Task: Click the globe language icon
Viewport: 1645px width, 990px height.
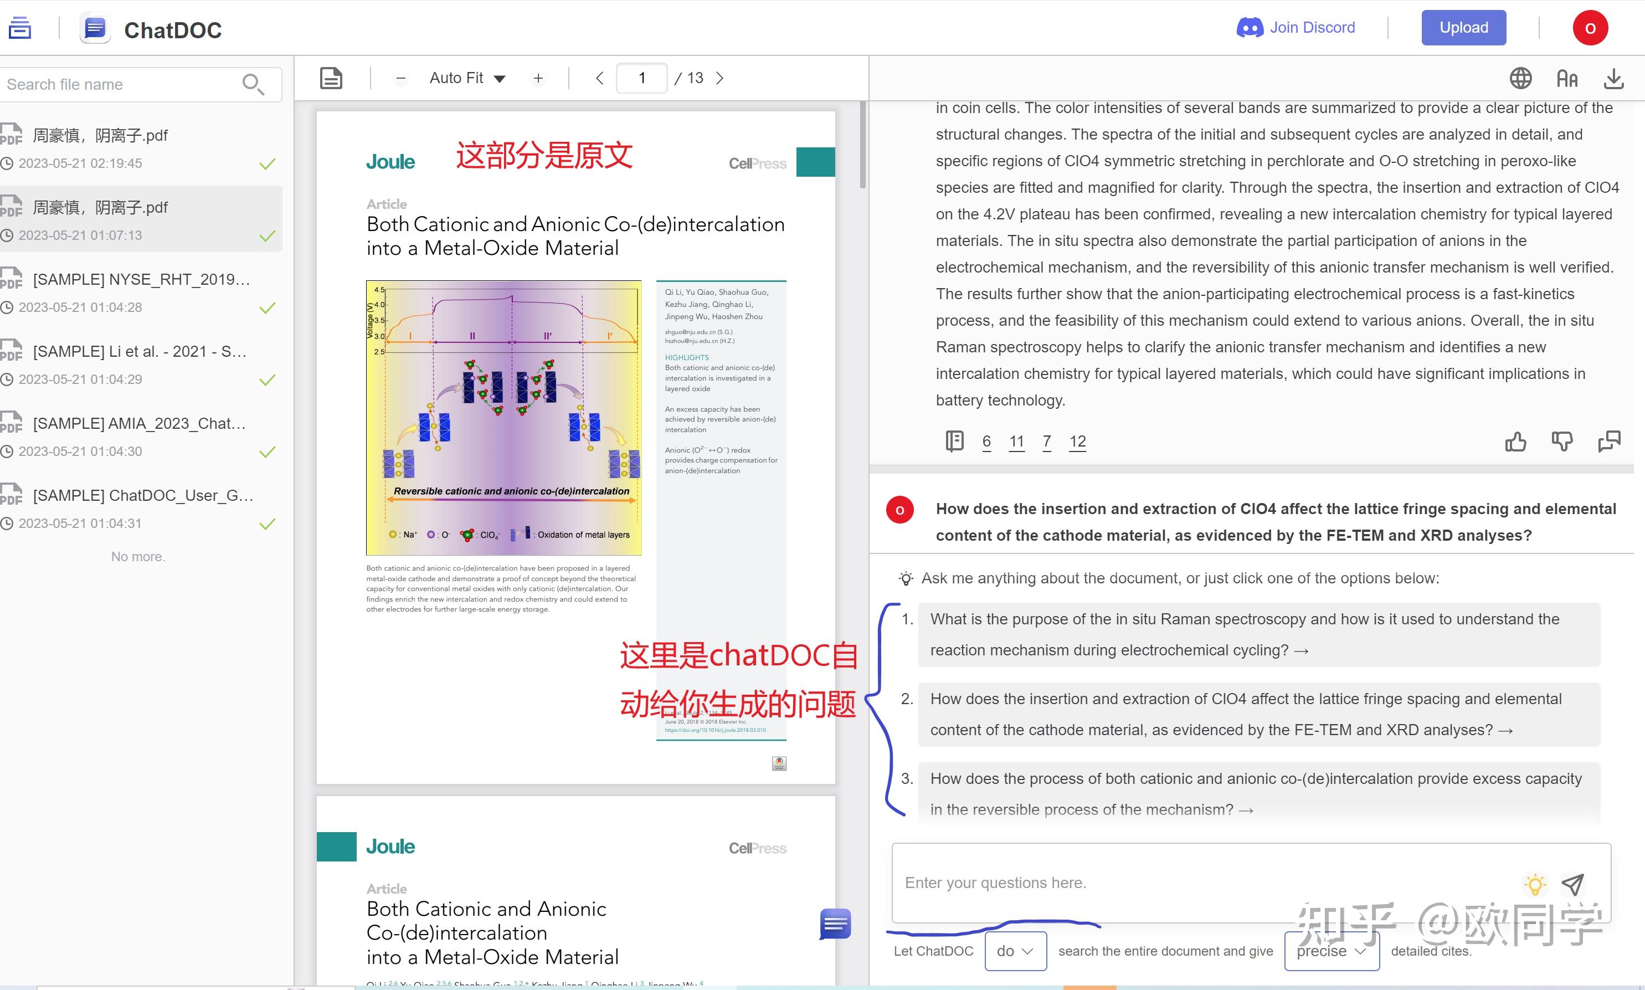Action: (1520, 79)
